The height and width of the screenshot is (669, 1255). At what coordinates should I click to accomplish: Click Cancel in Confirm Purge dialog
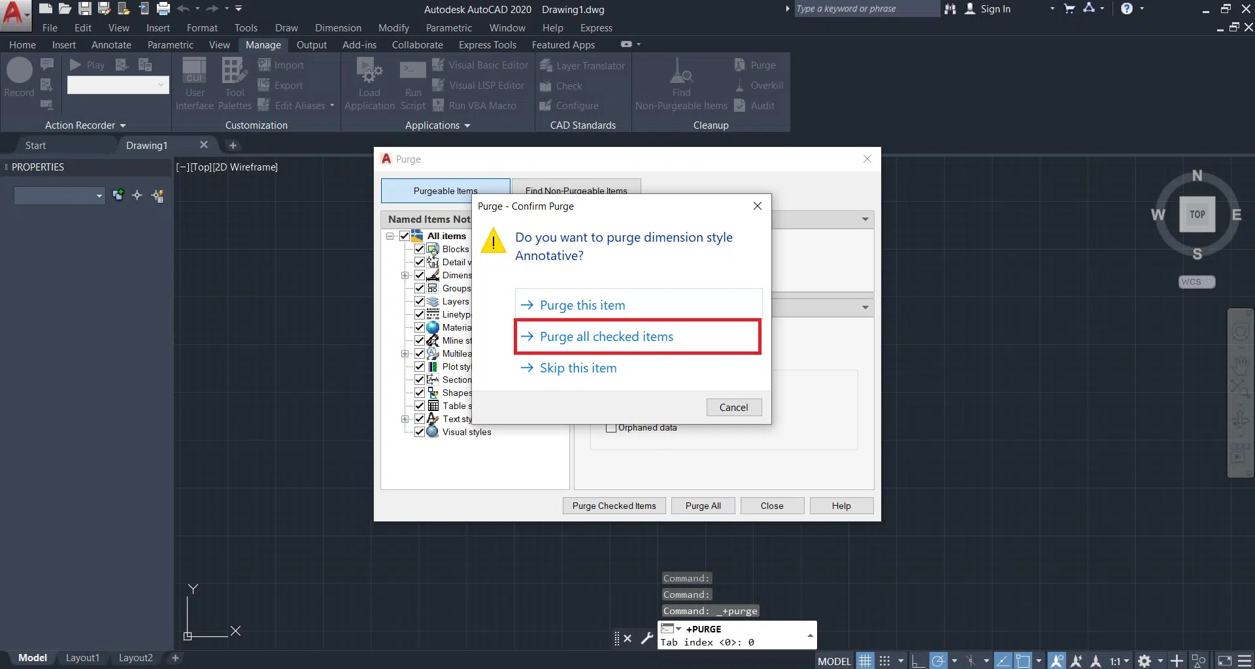(x=733, y=407)
